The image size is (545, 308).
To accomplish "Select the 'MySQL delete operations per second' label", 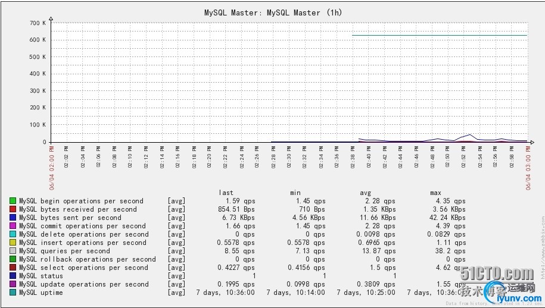I will [84, 234].
